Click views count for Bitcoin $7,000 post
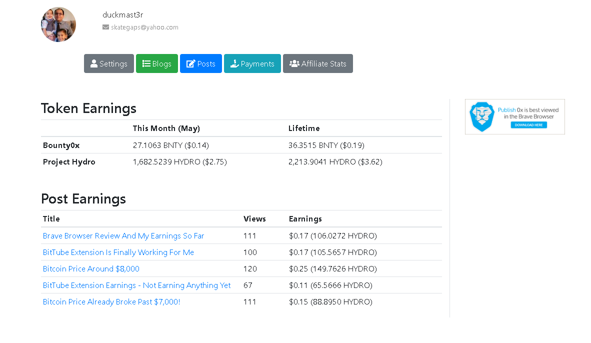The image size is (591, 343). (250, 302)
